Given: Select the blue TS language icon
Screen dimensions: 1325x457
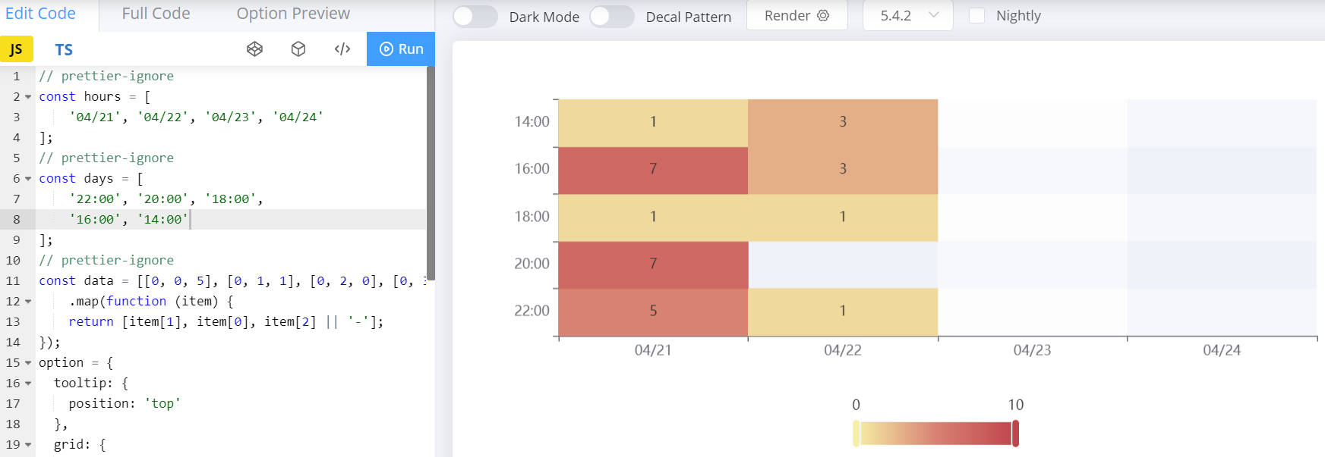Looking at the screenshot, I should point(64,49).
